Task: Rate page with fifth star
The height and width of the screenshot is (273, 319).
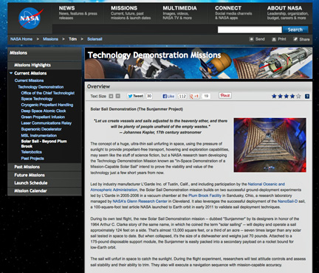Action: [298, 96]
